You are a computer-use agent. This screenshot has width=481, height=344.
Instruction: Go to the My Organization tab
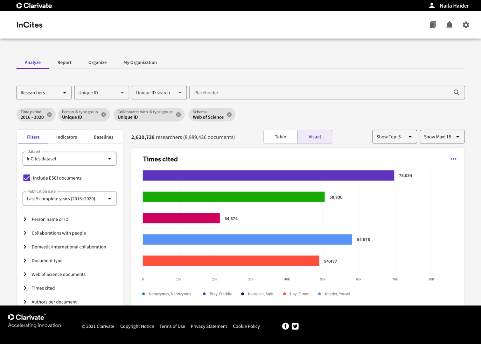140,62
